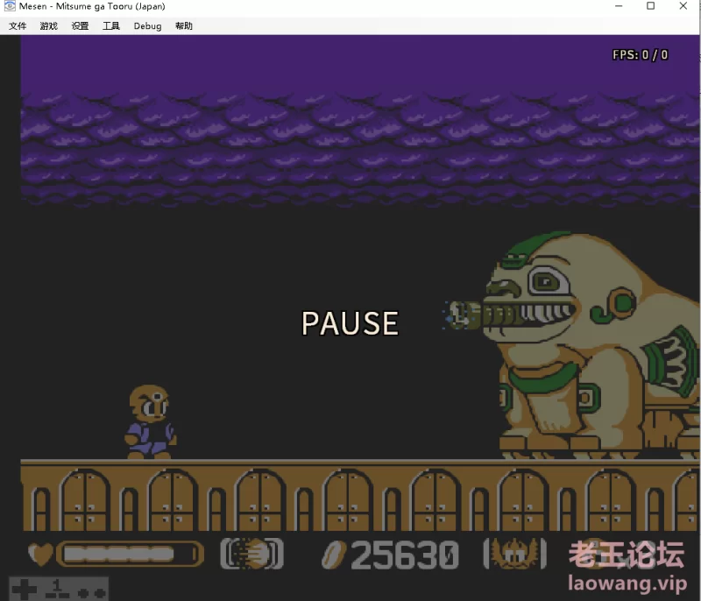Click the projectile at the boss's mouth

(463, 315)
